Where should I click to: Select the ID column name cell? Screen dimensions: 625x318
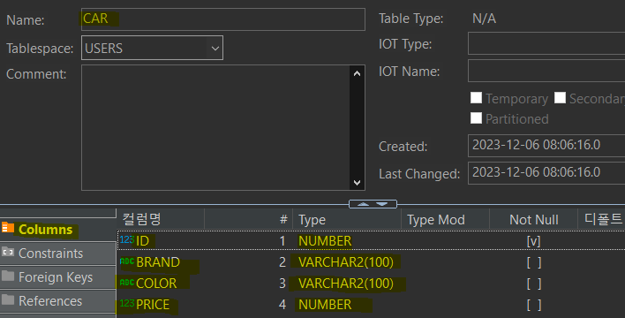coord(142,241)
